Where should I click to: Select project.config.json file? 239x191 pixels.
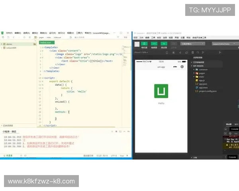tap(208, 91)
